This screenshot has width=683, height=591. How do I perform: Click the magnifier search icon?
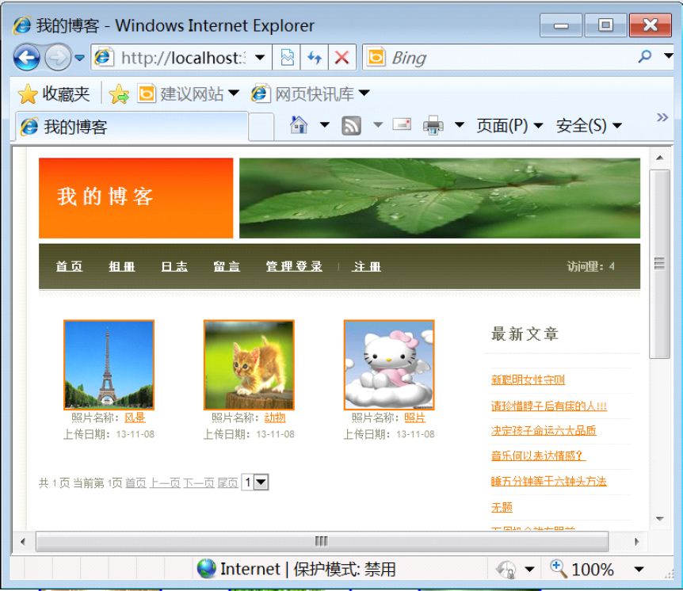(645, 56)
